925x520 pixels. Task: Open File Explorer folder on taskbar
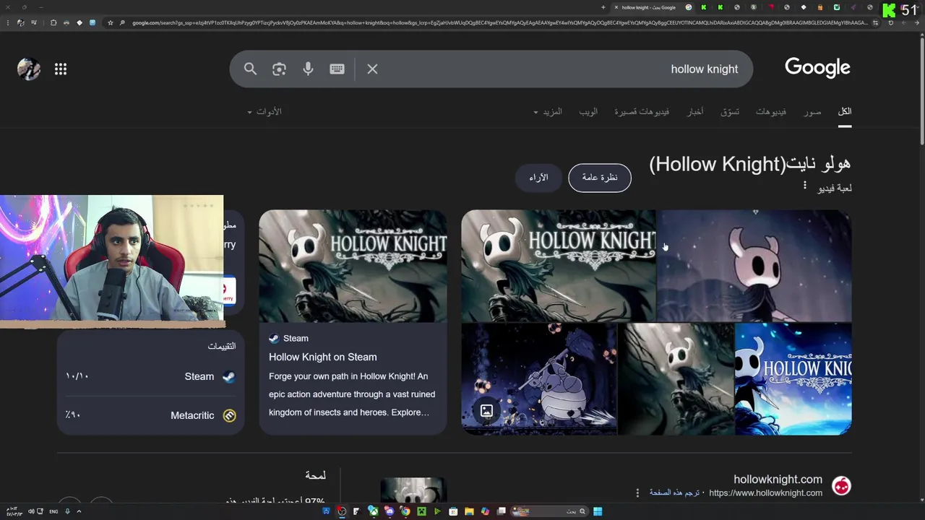pos(469,511)
